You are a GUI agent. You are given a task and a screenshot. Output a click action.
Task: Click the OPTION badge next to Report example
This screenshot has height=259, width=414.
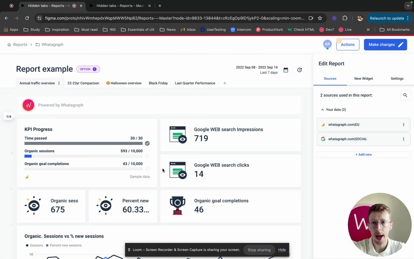coord(88,69)
